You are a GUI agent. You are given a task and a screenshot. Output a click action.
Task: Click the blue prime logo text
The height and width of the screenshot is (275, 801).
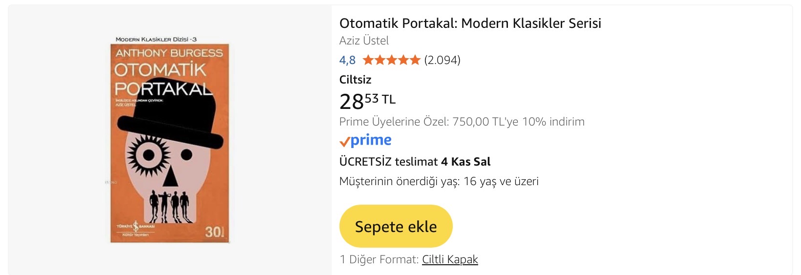[x=371, y=140]
